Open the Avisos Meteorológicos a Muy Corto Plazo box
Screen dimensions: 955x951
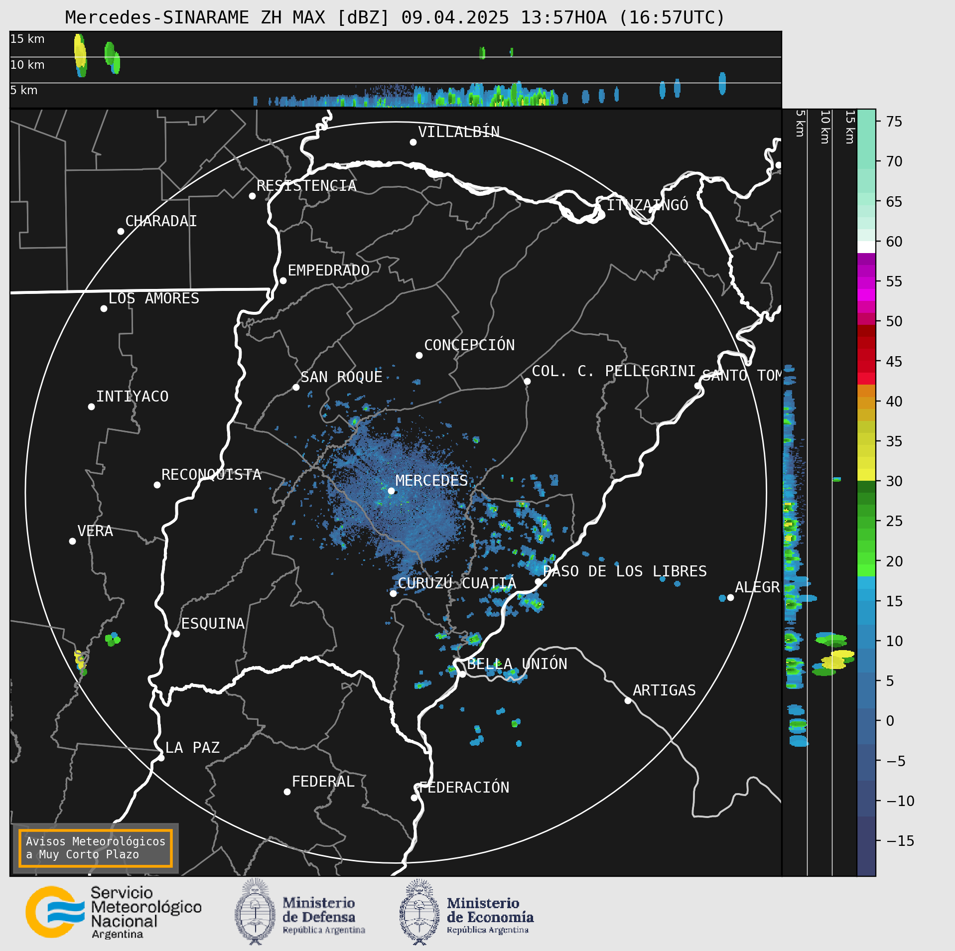(x=96, y=848)
